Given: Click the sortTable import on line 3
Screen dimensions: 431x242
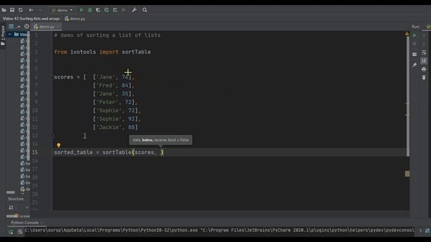Looking at the screenshot, I should click(x=136, y=52).
